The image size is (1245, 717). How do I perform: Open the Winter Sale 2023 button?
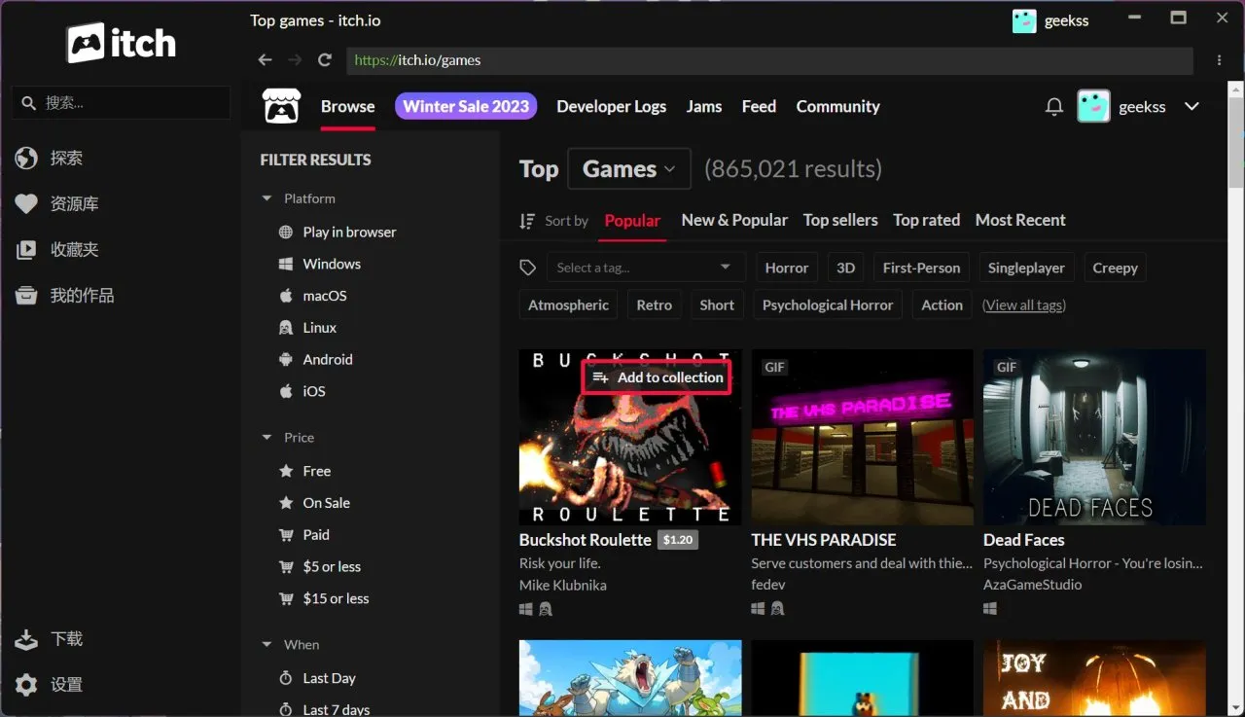click(x=466, y=107)
